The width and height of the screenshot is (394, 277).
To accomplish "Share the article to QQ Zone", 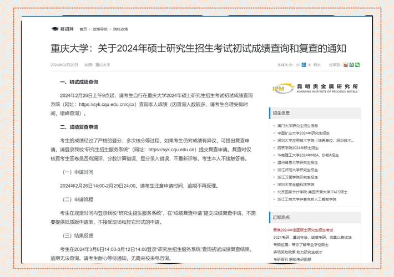I will click(x=351, y=65).
